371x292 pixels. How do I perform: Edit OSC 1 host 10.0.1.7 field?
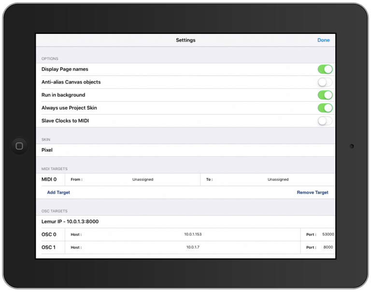192,248
